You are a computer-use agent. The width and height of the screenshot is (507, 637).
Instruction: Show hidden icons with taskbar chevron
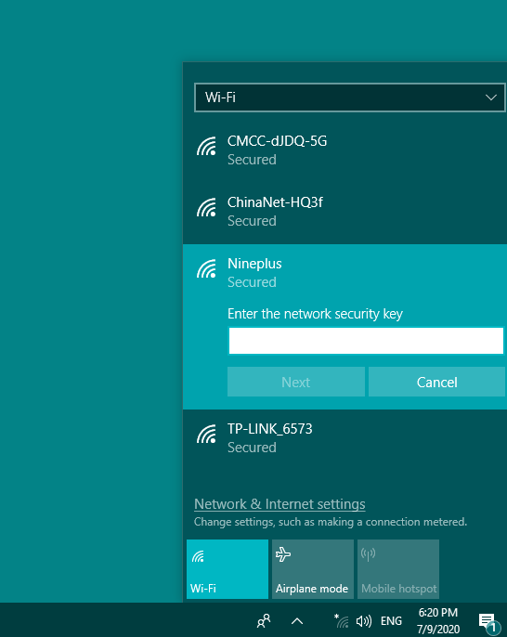click(297, 620)
